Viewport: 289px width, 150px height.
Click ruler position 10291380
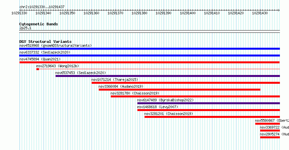pos(140,13)
